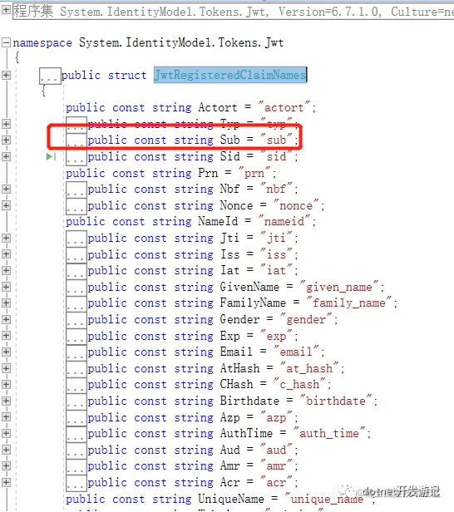Click the collapsed 程序集 System.IdentityModel.Tokens.Jwt header text
This screenshot has width=454, height=512.
(233, 12)
